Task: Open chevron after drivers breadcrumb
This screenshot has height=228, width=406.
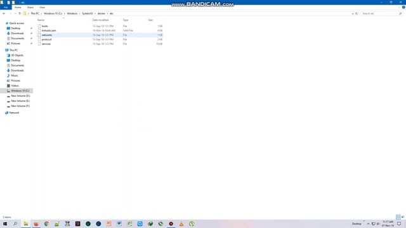Action: tap(107, 13)
